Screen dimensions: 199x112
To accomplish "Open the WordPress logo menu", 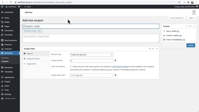I will point(2,7).
